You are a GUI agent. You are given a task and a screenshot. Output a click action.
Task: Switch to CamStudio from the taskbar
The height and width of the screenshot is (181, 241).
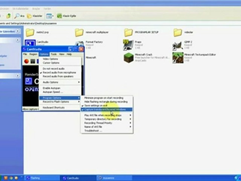78,178
